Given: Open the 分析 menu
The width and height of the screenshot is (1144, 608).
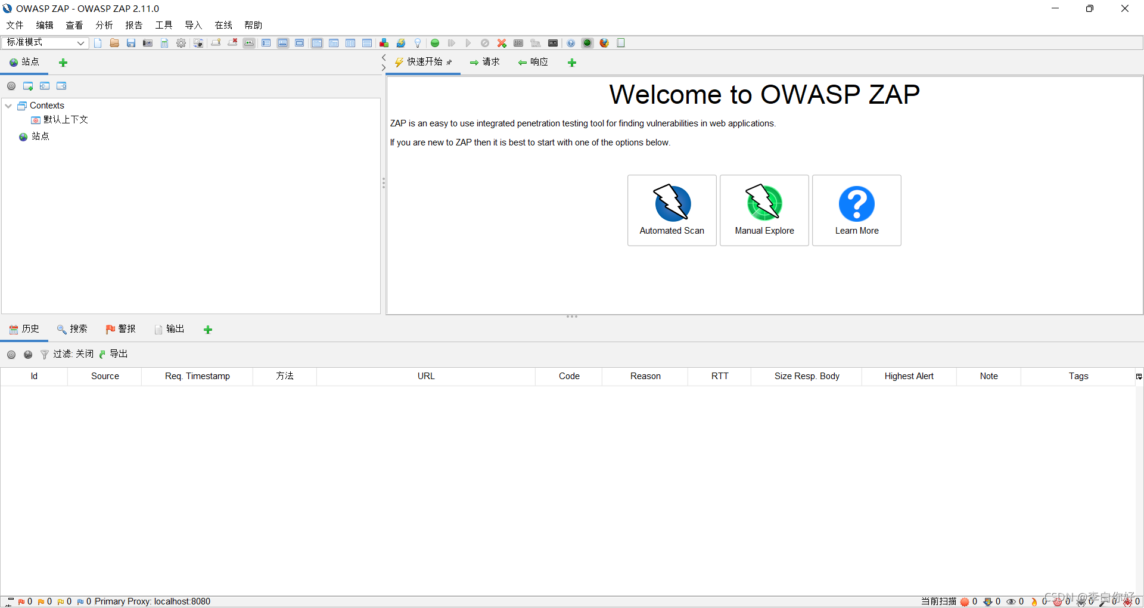Looking at the screenshot, I should click(x=104, y=25).
